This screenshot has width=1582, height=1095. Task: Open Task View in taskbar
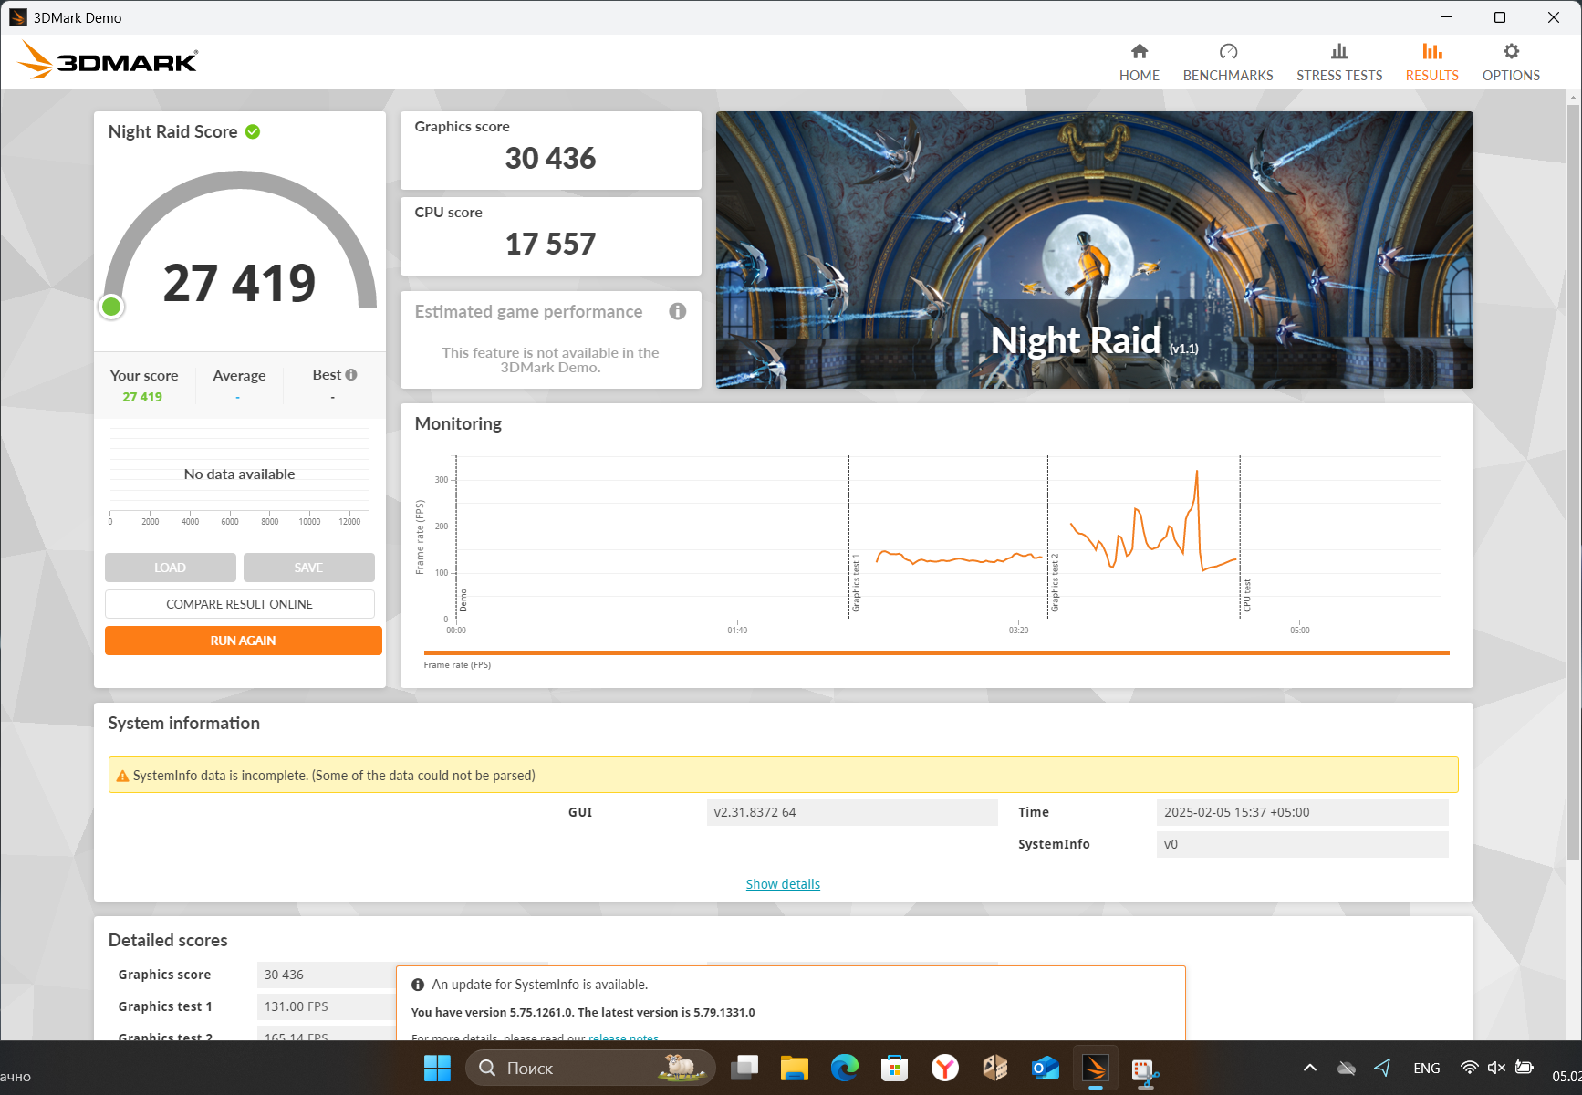point(745,1068)
